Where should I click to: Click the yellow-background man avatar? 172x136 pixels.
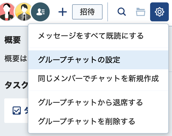(24, 12)
